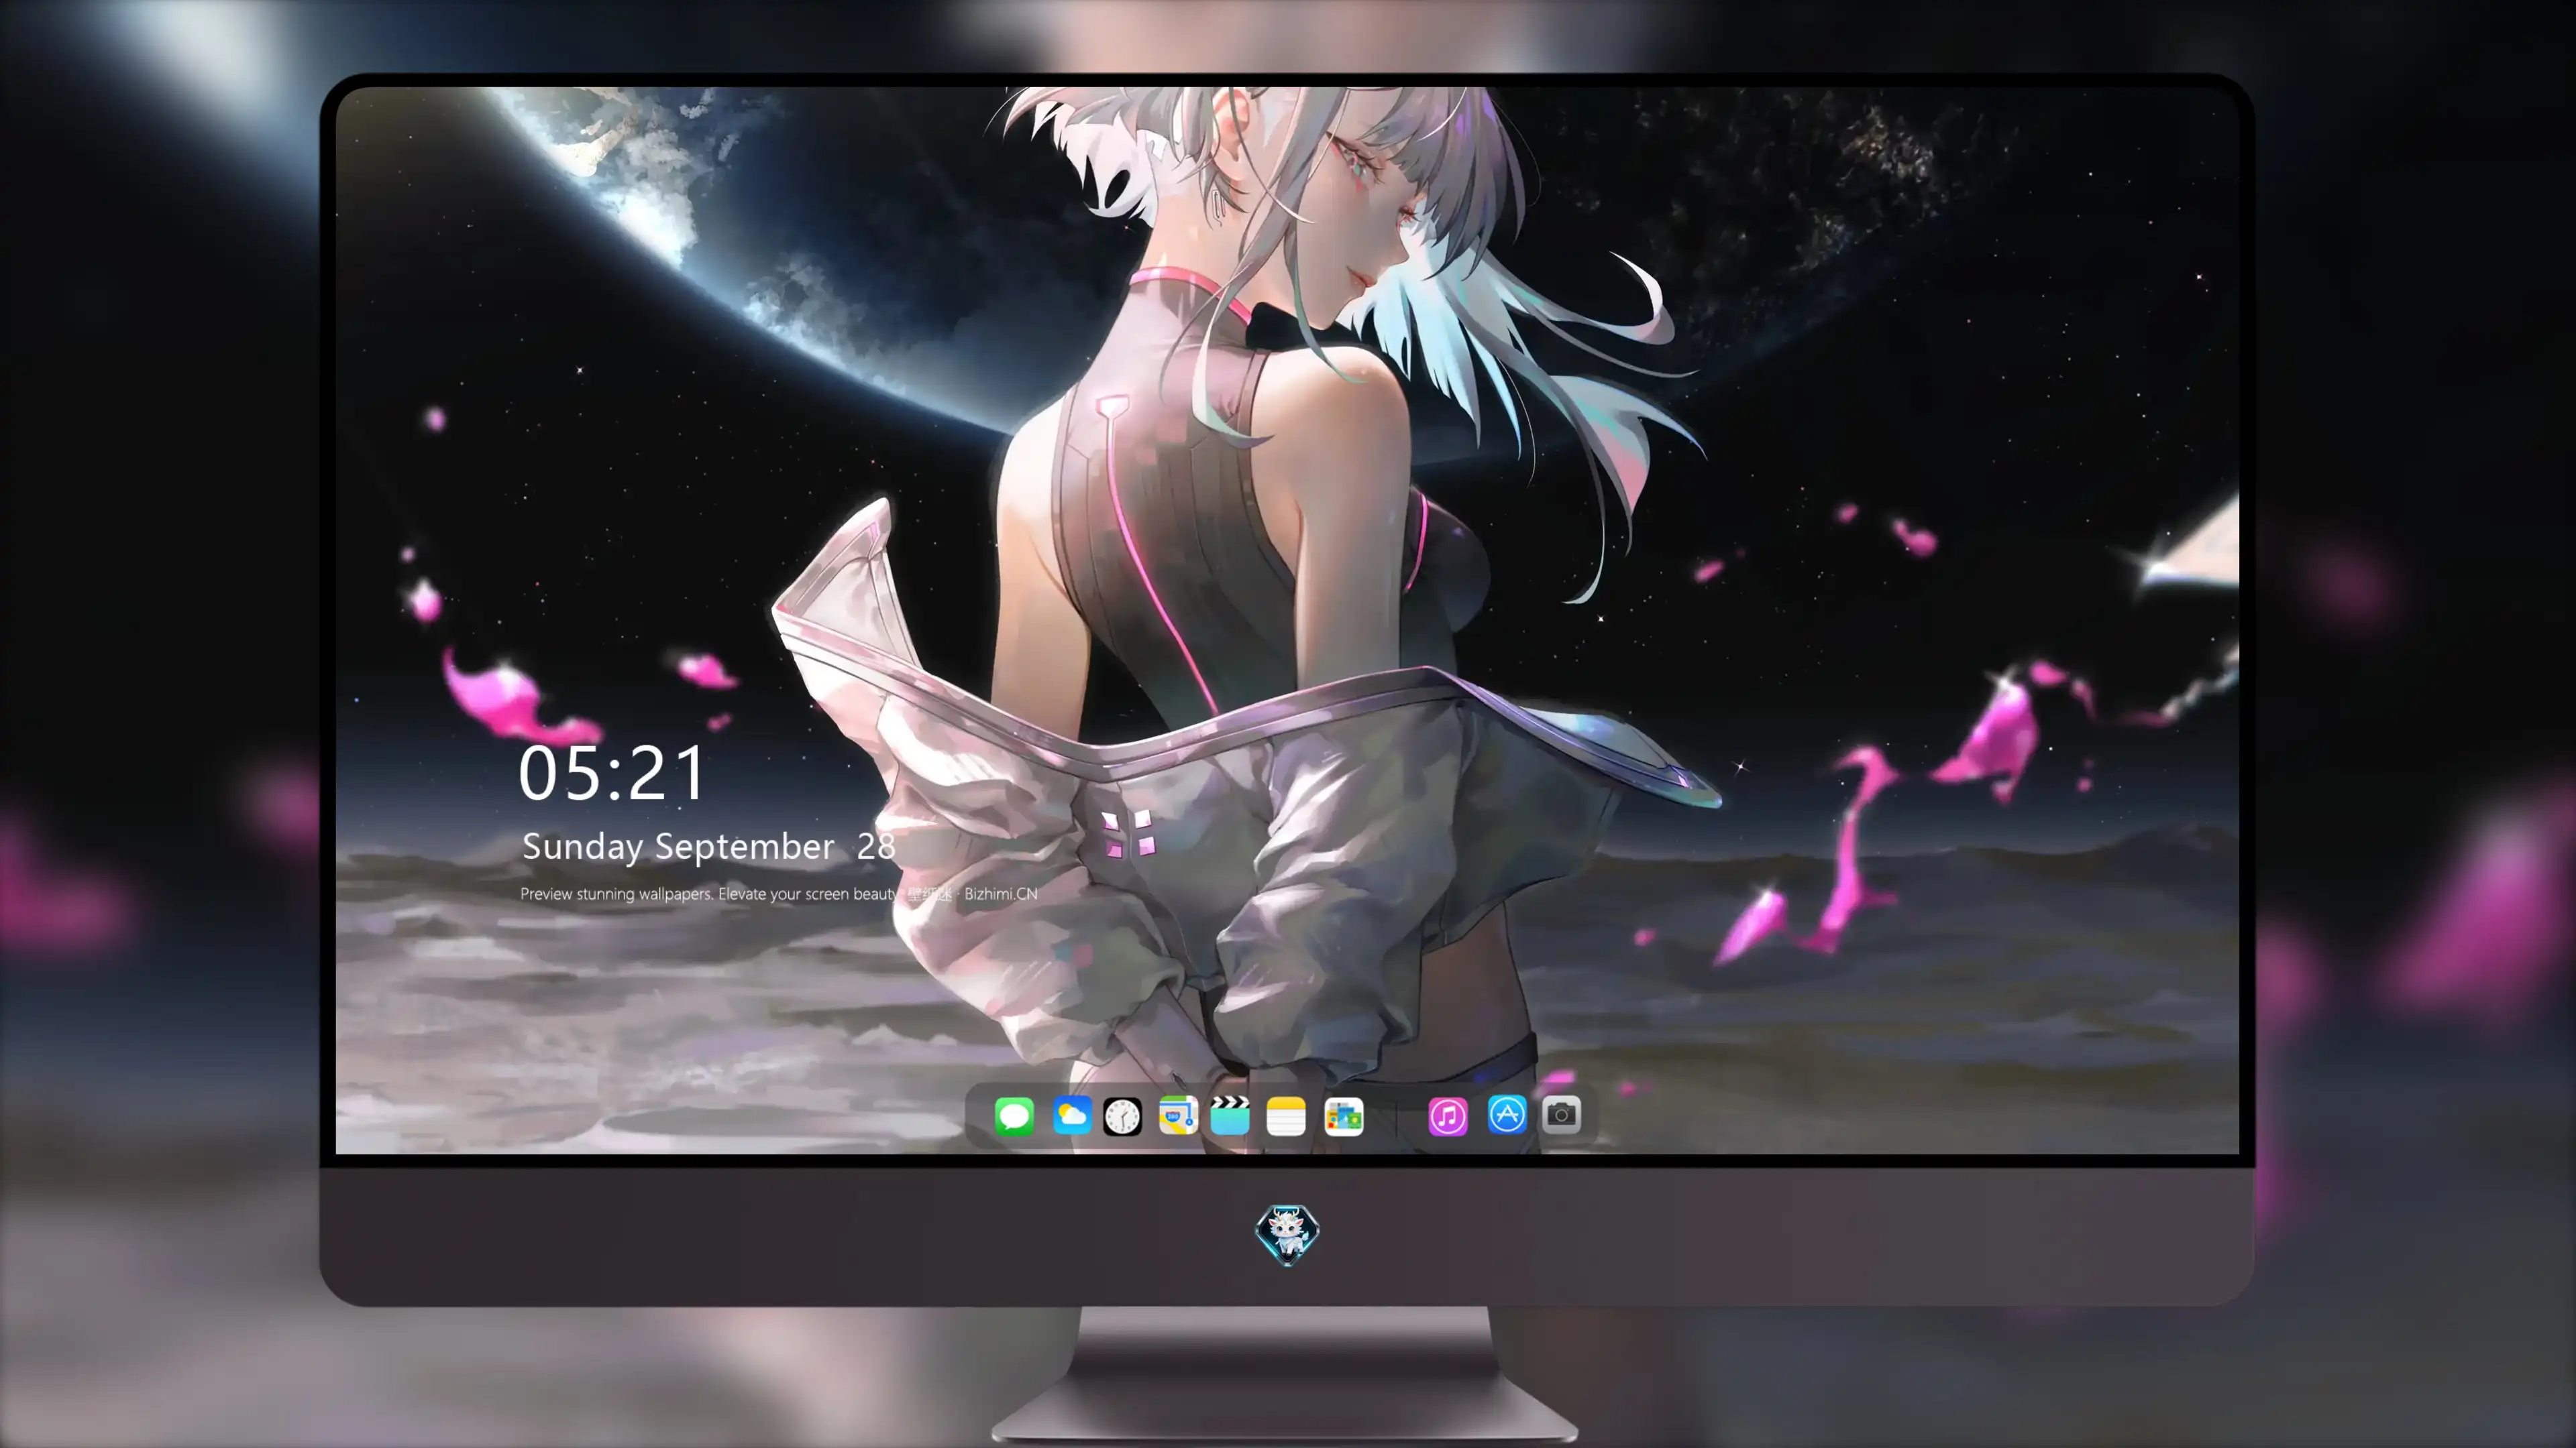
Task: Open the Camera app in the dock
Action: [x=1561, y=1115]
